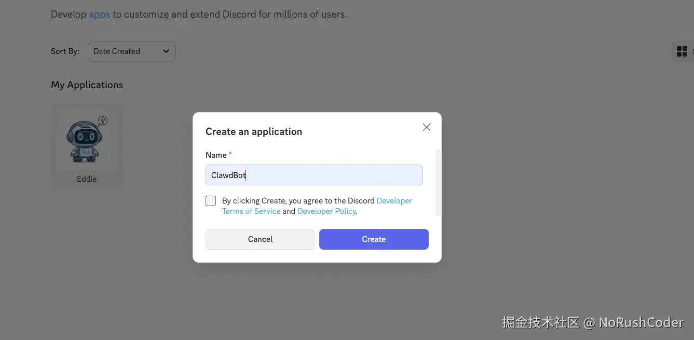The image size is (694, 340).
Task: Click the Create button
Action: (373, 239)
